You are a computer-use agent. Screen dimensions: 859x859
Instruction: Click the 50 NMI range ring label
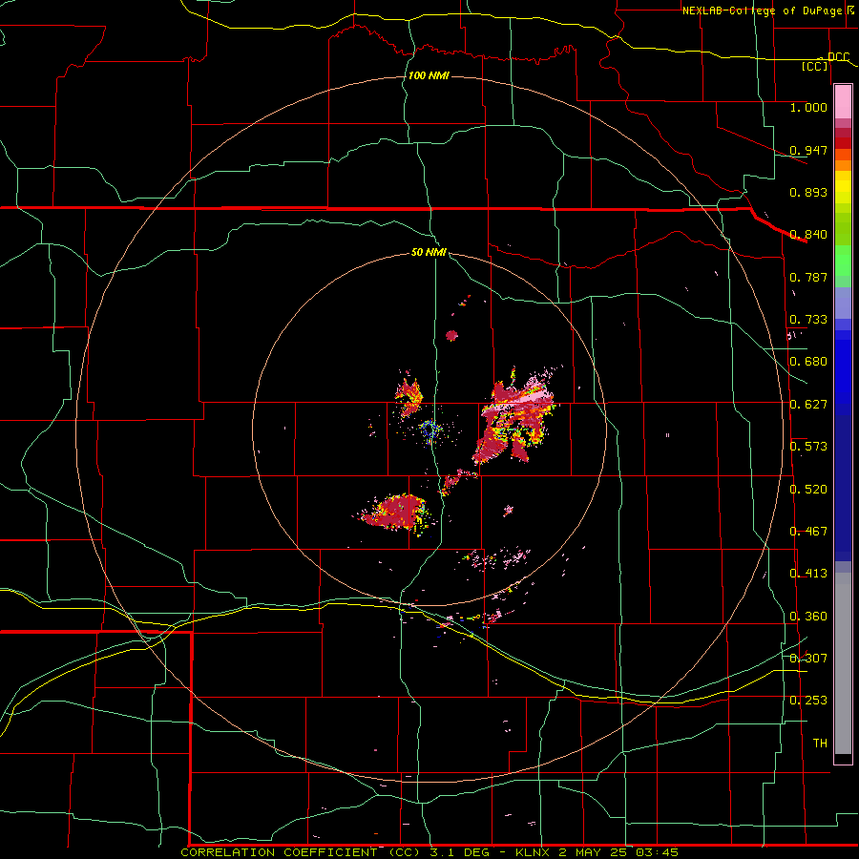tap(429, 252)
